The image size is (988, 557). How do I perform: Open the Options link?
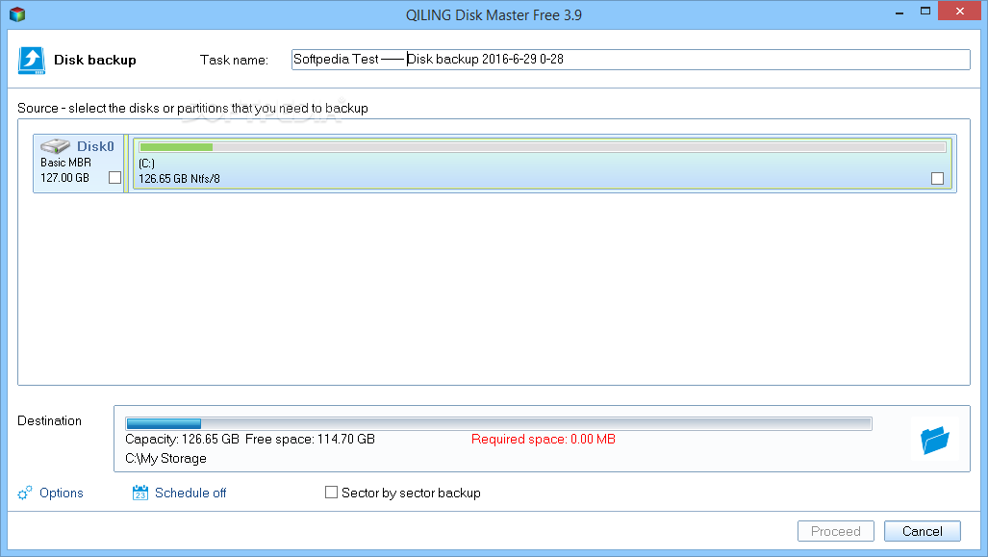click(62, 493)
